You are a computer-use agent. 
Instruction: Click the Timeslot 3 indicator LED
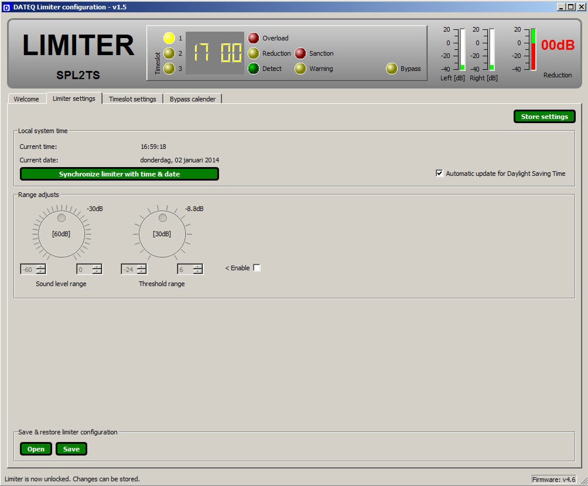169,69
